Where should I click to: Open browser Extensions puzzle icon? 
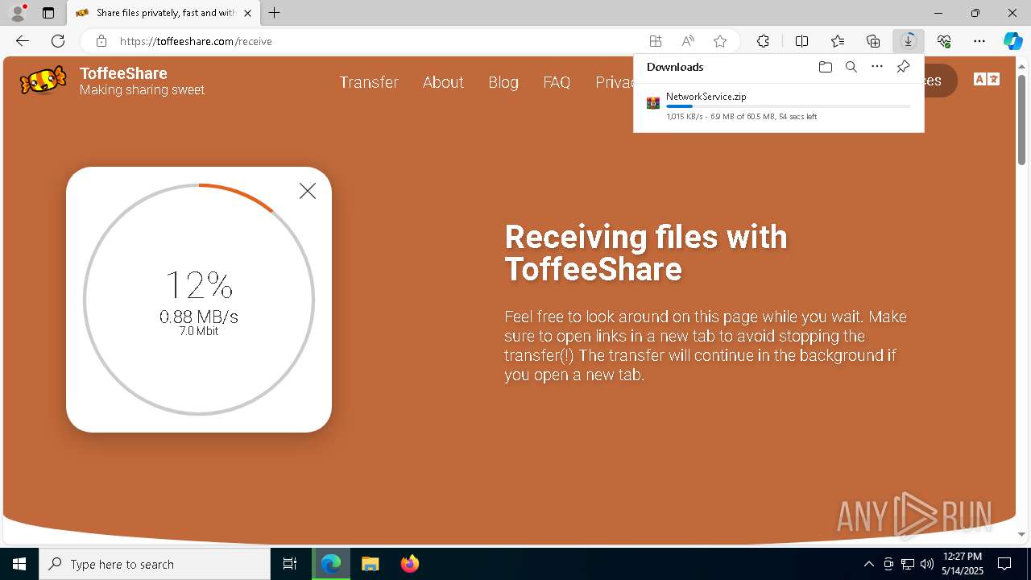(763, 41)
